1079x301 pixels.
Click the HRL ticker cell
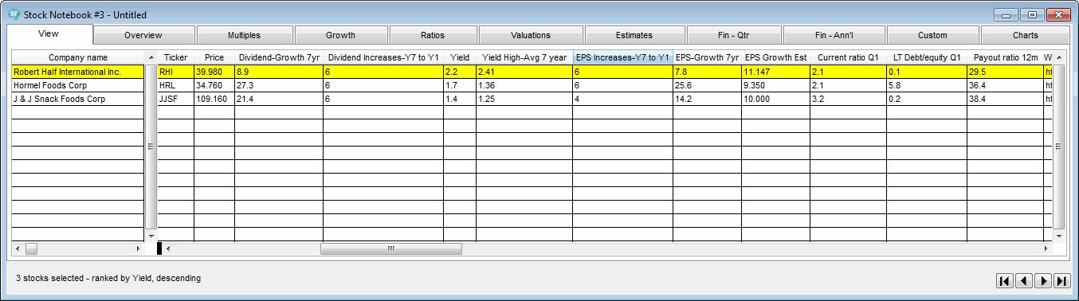click(x=175, y=85)
